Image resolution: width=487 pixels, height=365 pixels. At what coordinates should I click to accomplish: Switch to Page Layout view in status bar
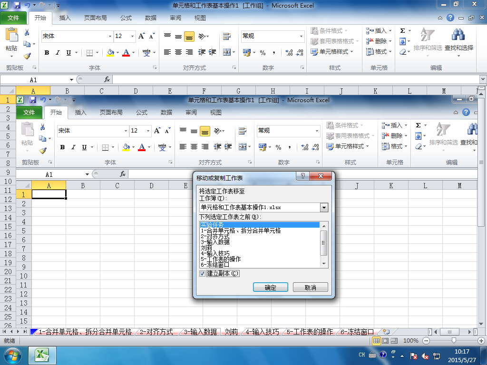pos(385,341)
